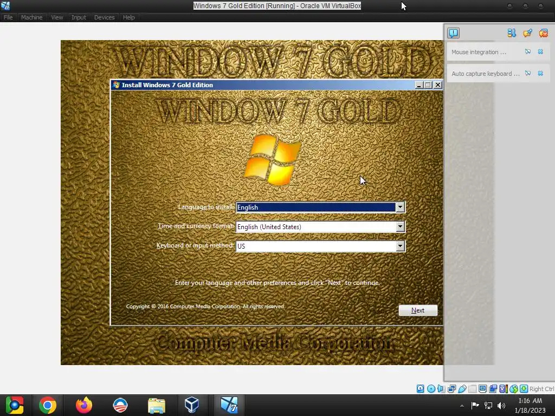Show hidden system tray icons
This screenshot has height=416, width=555.
[x=462, y=406]
